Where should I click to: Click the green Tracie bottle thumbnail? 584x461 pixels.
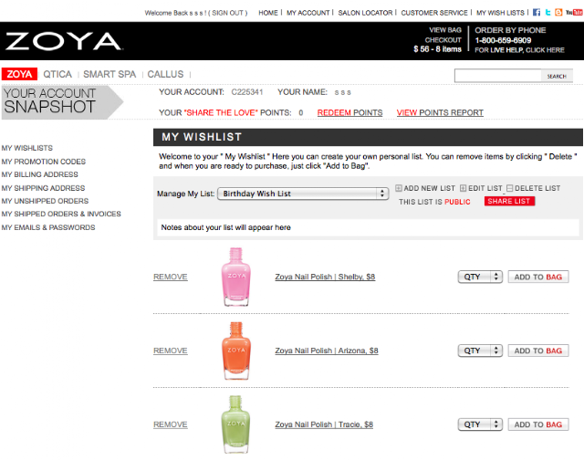pos(235,424)
